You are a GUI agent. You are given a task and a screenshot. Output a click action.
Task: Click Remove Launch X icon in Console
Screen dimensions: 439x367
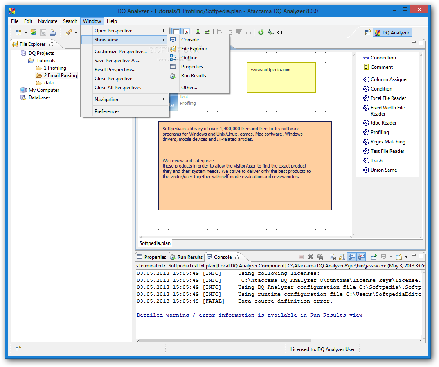tap(311, 257)
